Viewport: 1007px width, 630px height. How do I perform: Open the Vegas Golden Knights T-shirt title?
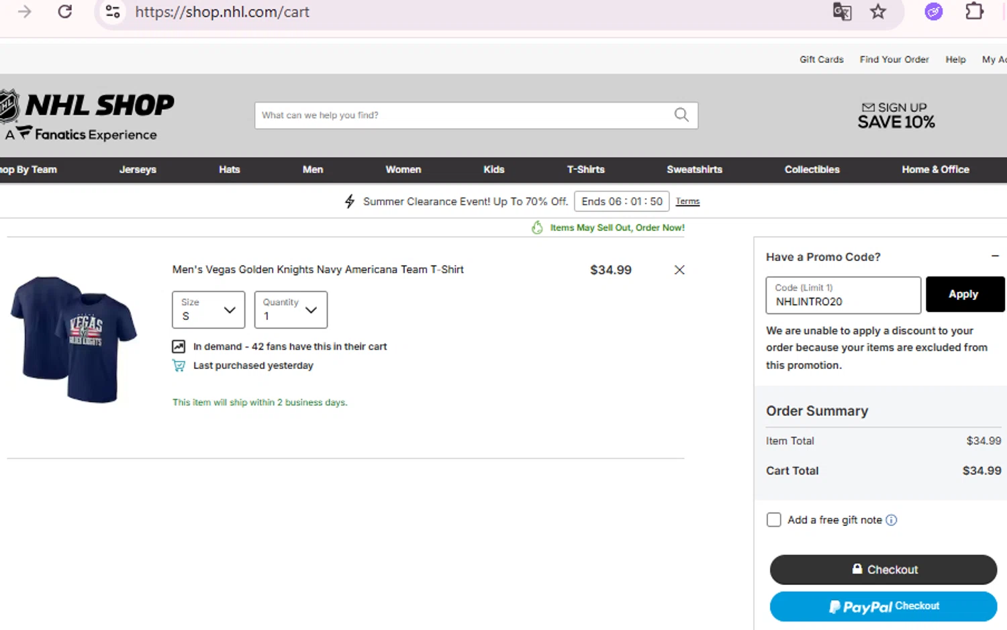[x=318, y=270]
